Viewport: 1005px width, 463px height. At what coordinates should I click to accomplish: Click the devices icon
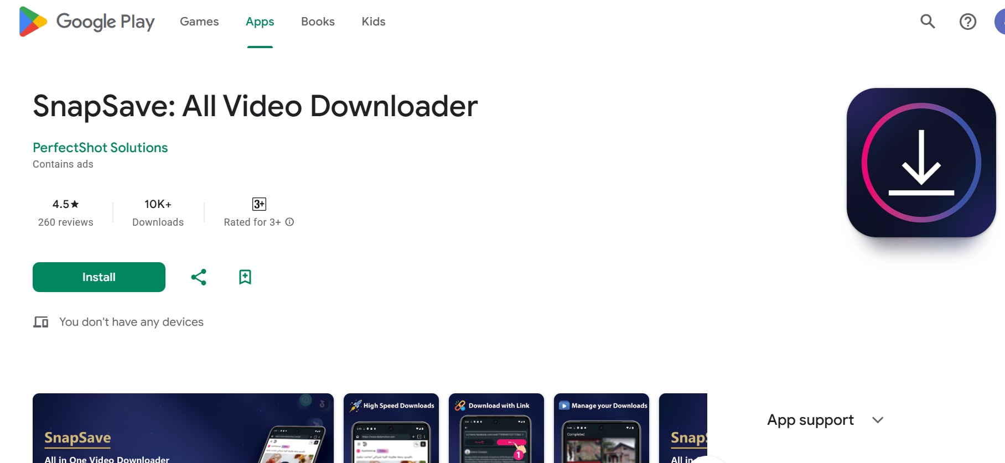tap(41, 322)
